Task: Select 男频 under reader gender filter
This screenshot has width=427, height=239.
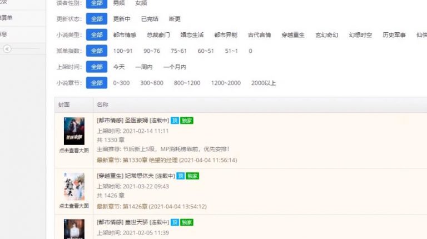Action: coord(119,3)
